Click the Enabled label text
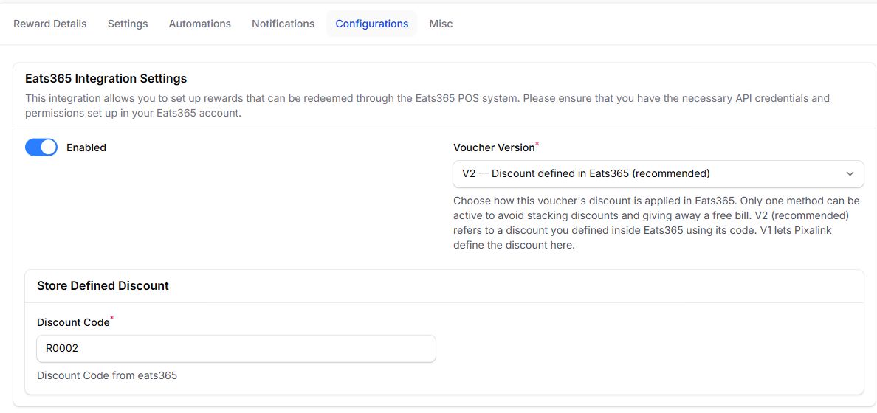Screen dimensions: 877x413 pos(86,147)
